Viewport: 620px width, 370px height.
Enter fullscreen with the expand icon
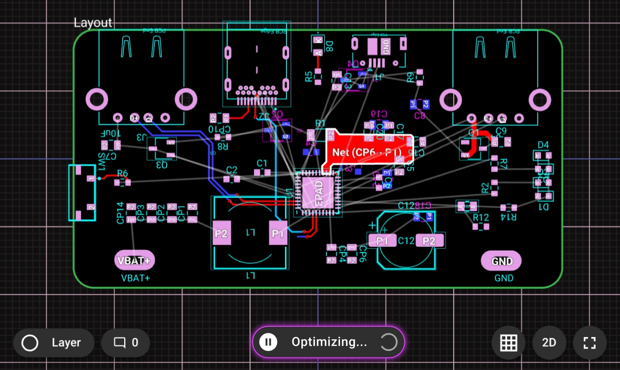point(589,343)
